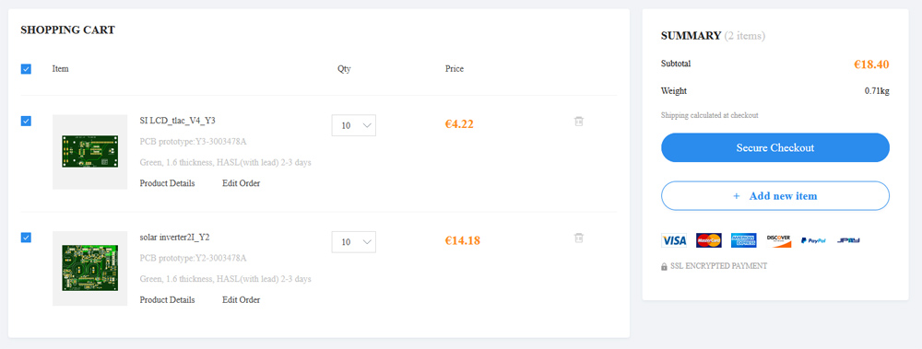Open Product Details for SI LCD_tlac_V4_Y3

[167, 183]
